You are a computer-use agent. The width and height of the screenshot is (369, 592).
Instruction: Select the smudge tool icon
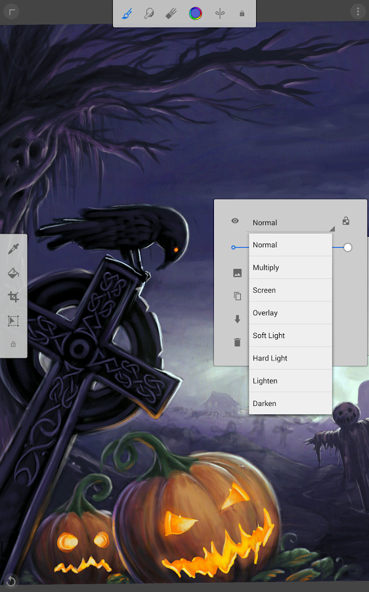tap(149, 14)
